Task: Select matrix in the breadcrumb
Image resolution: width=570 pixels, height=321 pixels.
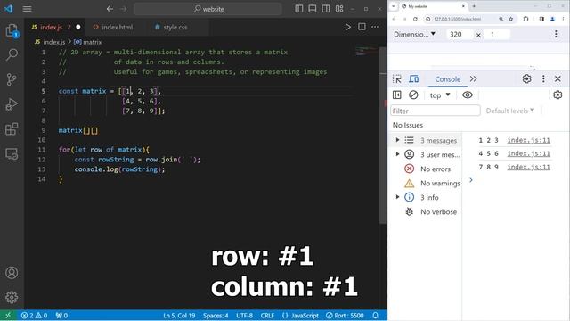Action: point(87,42)
